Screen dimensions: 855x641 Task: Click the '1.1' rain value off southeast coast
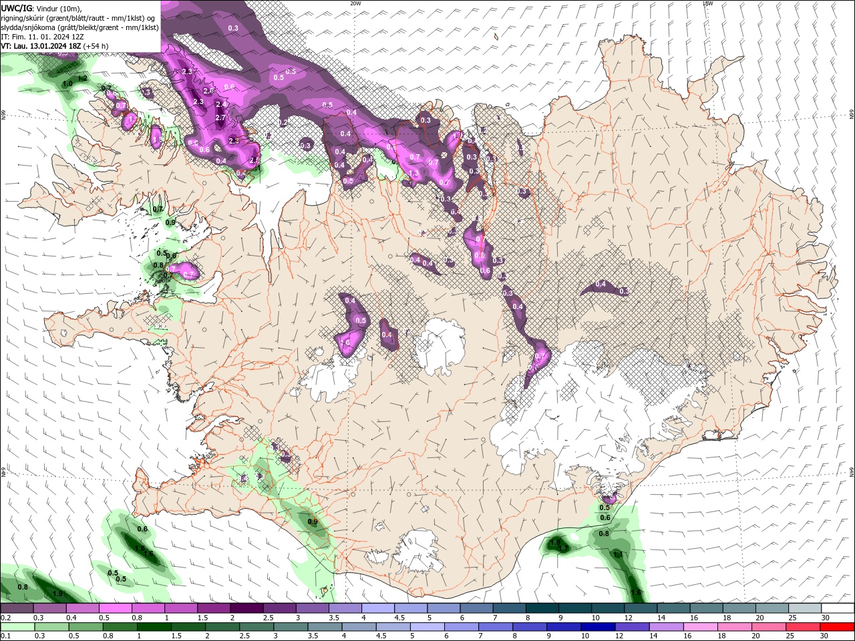coord(618,554)
